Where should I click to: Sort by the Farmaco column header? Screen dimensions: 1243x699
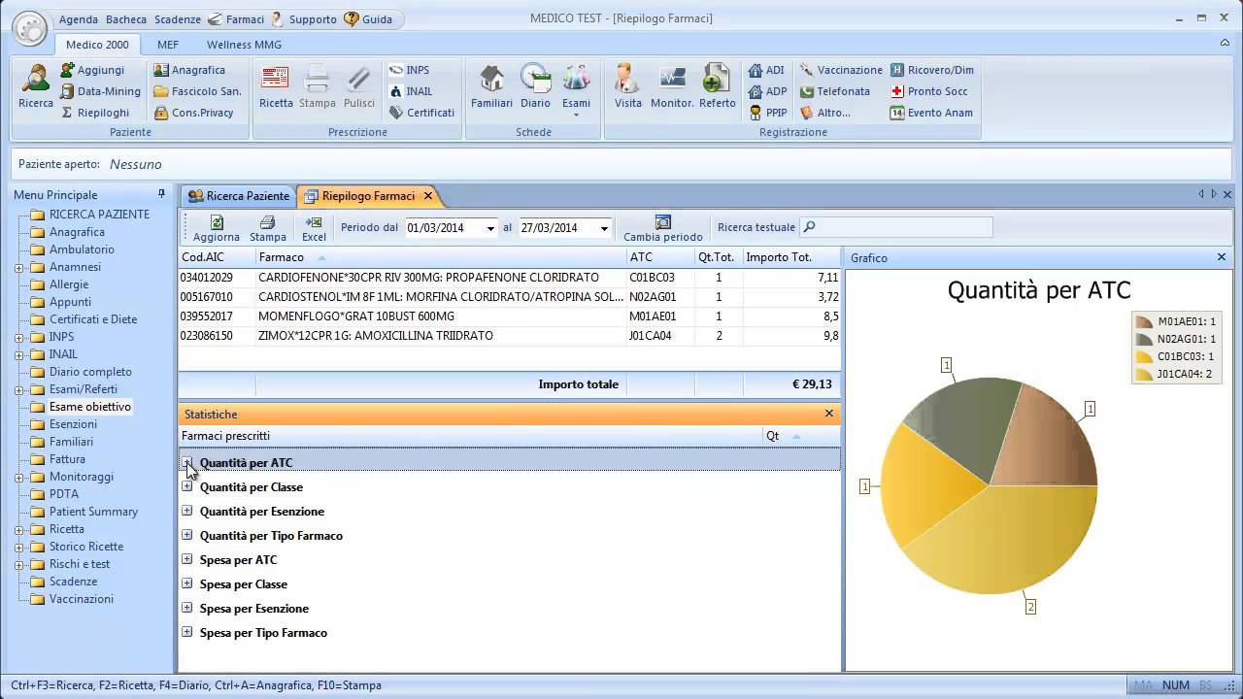coord(440,257)
